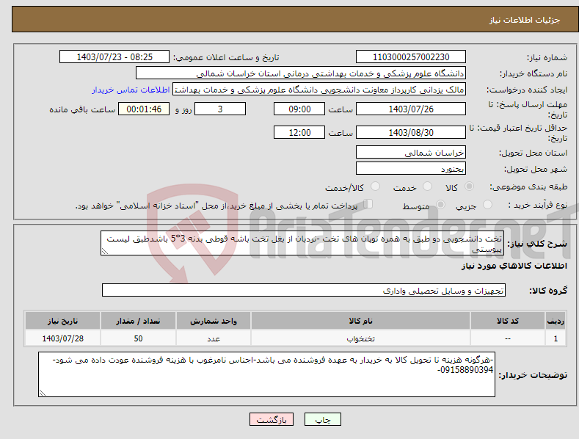Select the جزیی purchase type radio
Screen dimensions: 579x439
tap(488, 205)
